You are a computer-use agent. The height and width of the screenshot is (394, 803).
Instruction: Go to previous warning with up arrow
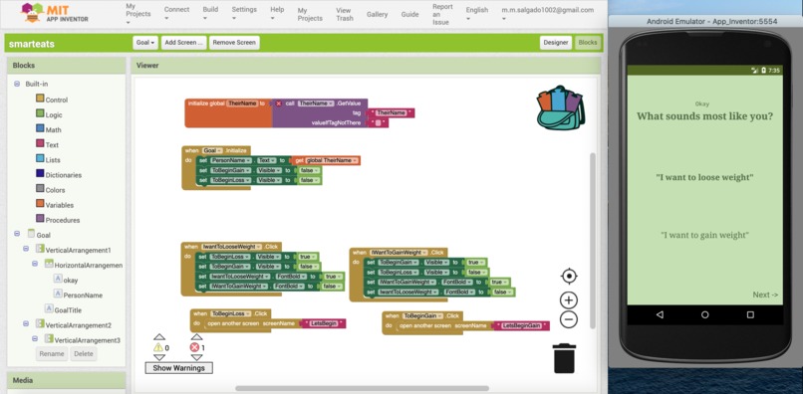159,336
